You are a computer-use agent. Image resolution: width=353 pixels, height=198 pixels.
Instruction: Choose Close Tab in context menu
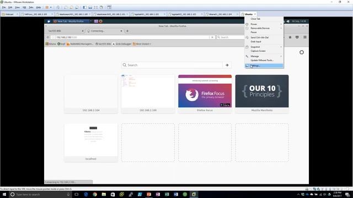pyautogui.click(x=264, y=19)
